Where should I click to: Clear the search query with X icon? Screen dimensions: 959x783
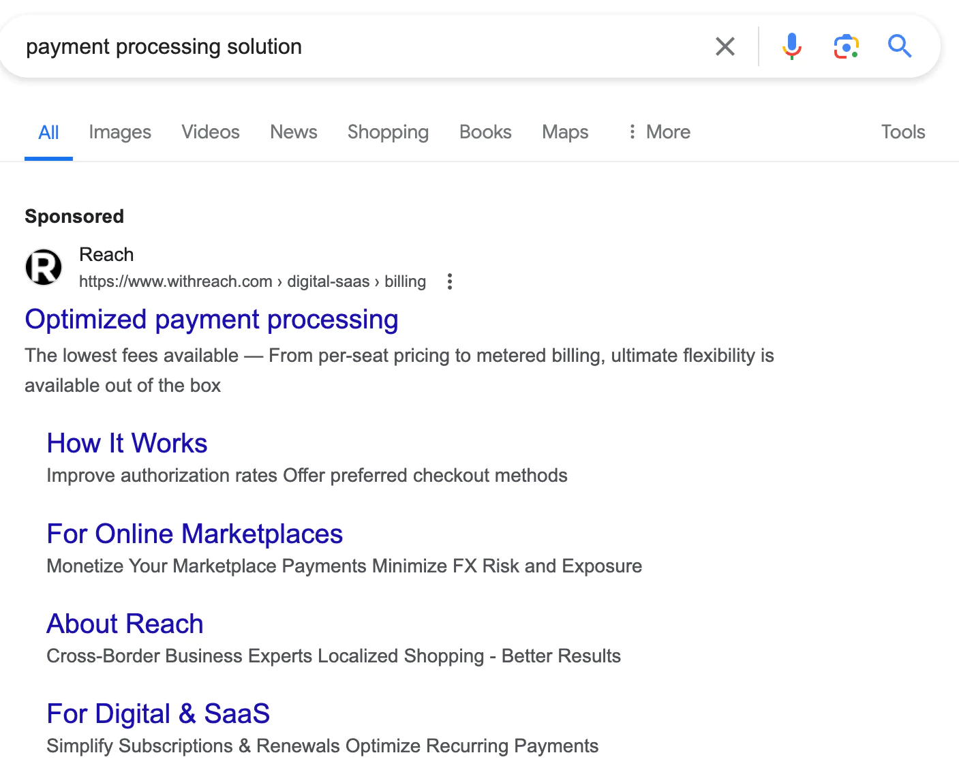(x=725, y=46)
